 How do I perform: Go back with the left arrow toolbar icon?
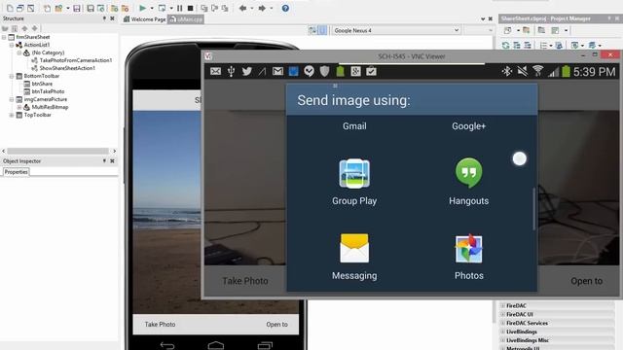(242, 8)
